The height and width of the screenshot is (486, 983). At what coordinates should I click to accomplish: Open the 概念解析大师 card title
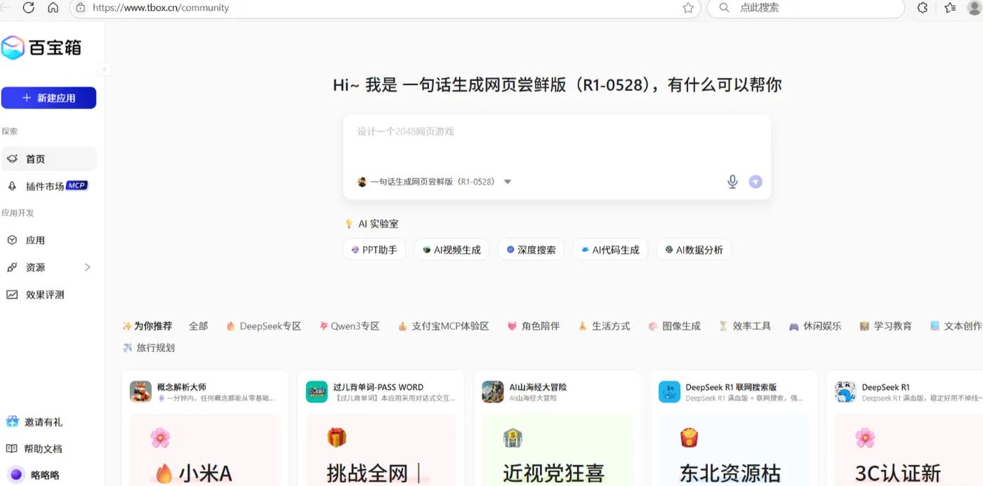click(182, 387)
